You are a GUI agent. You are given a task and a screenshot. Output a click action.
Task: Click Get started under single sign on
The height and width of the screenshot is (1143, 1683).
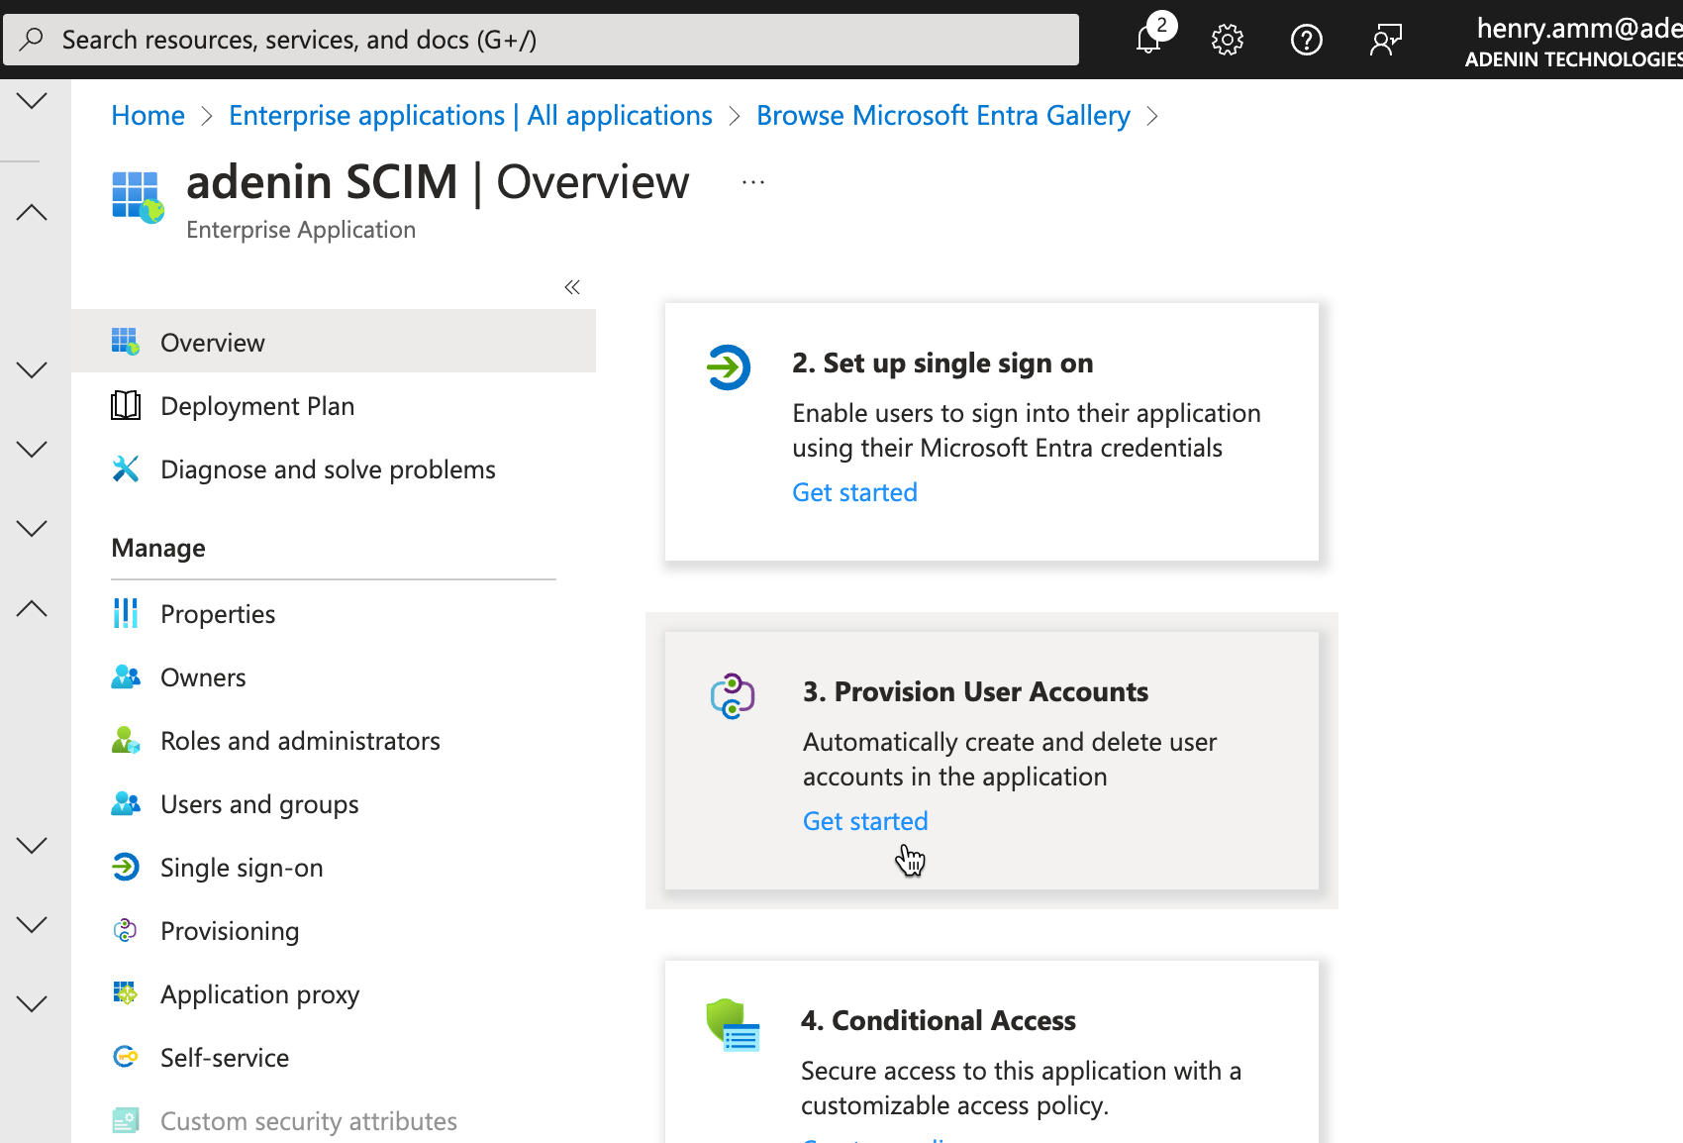(x=854, y=492)
